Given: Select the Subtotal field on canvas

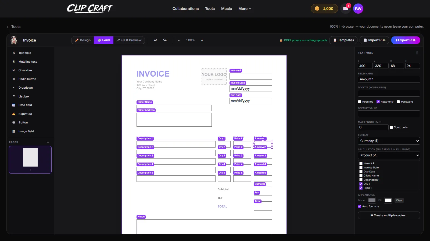Looking at the screenshot, I should coord(263,190).
